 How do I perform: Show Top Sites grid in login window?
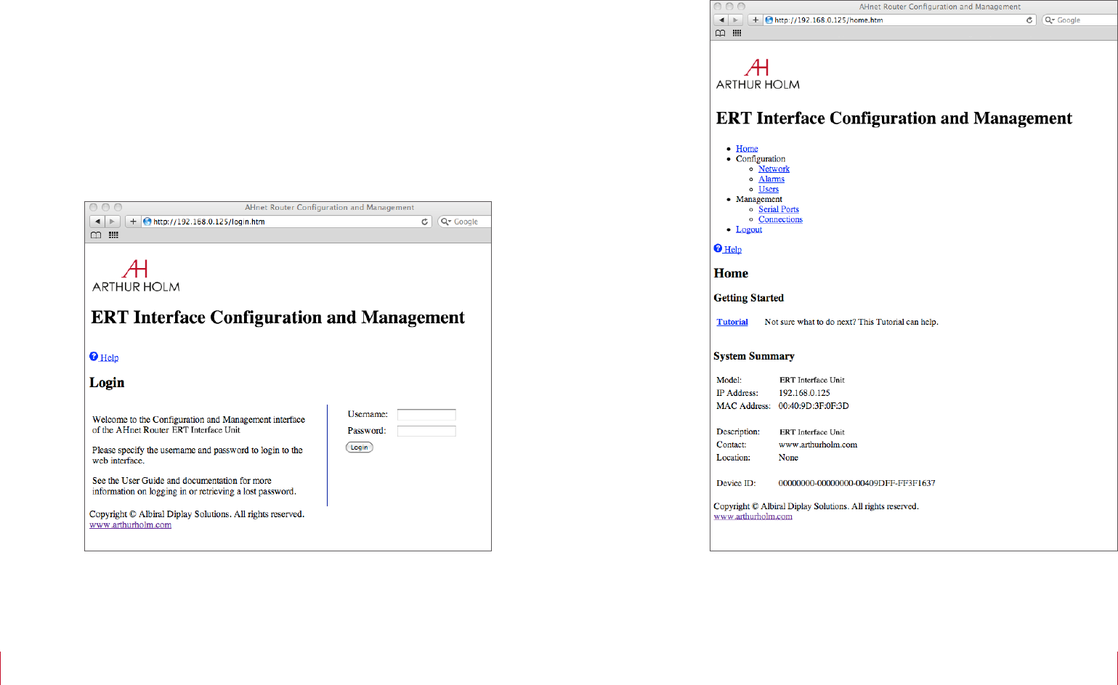click(113, 235)
